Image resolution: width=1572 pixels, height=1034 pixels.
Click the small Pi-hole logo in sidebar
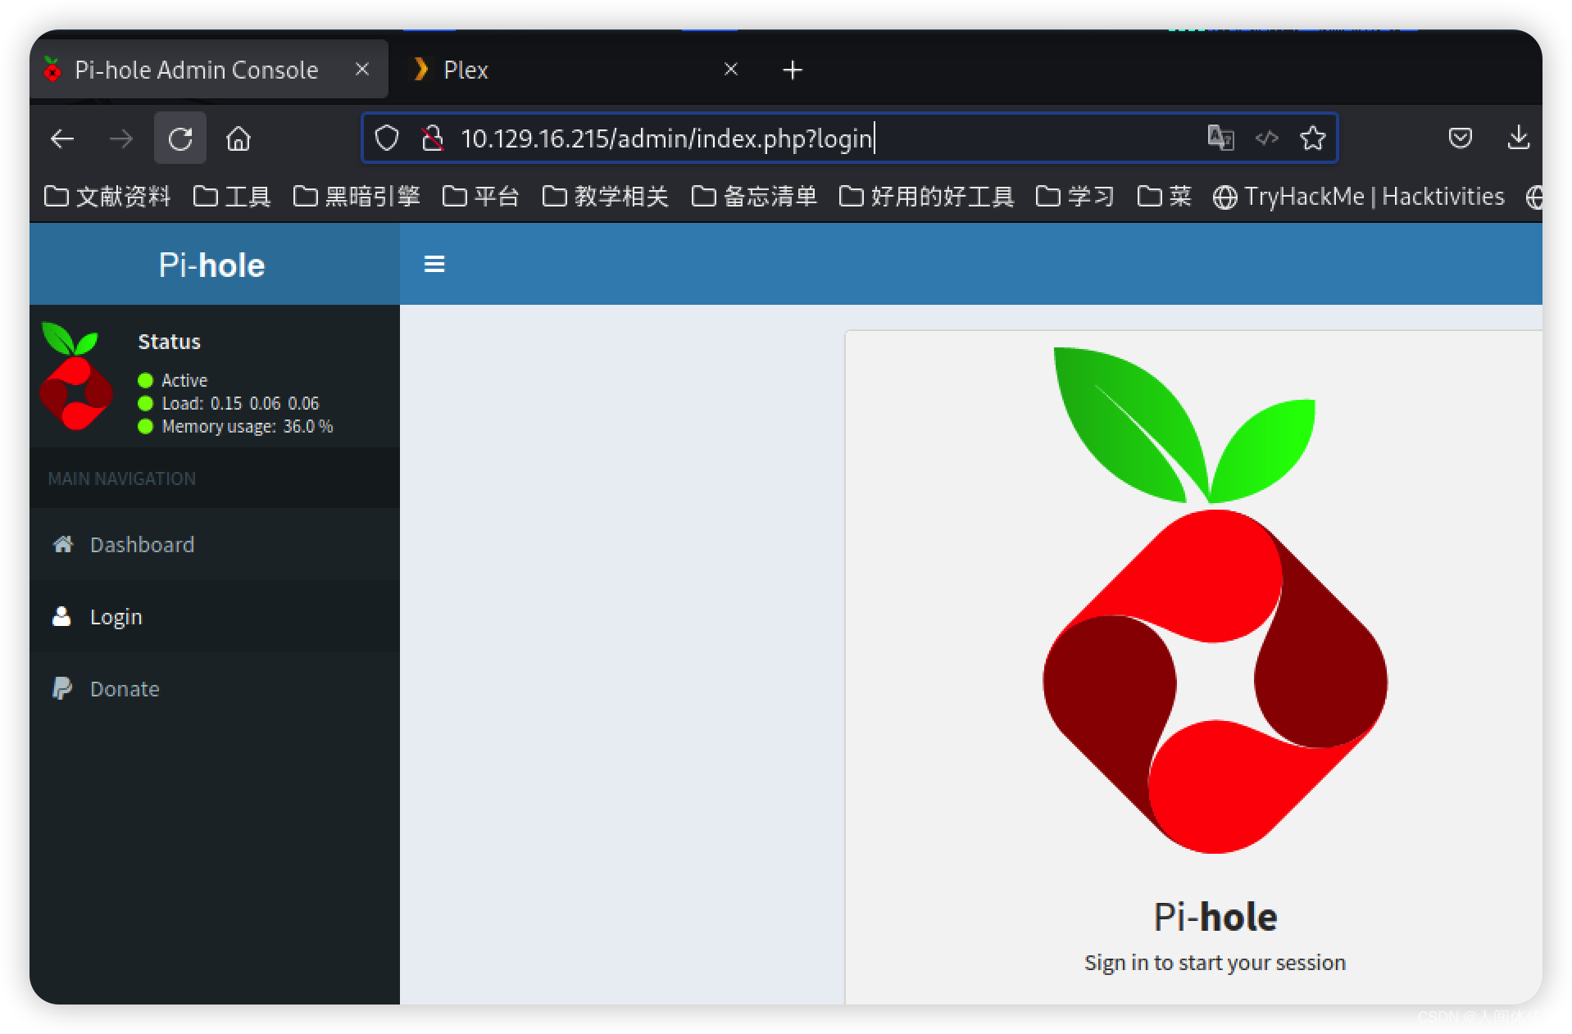pyautogui.click(x=75, y=376)
